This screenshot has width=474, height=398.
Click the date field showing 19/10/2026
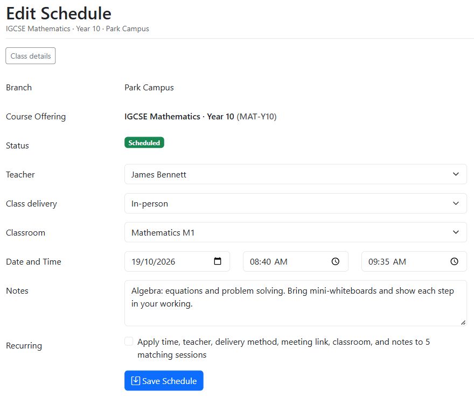click(177, 261)
